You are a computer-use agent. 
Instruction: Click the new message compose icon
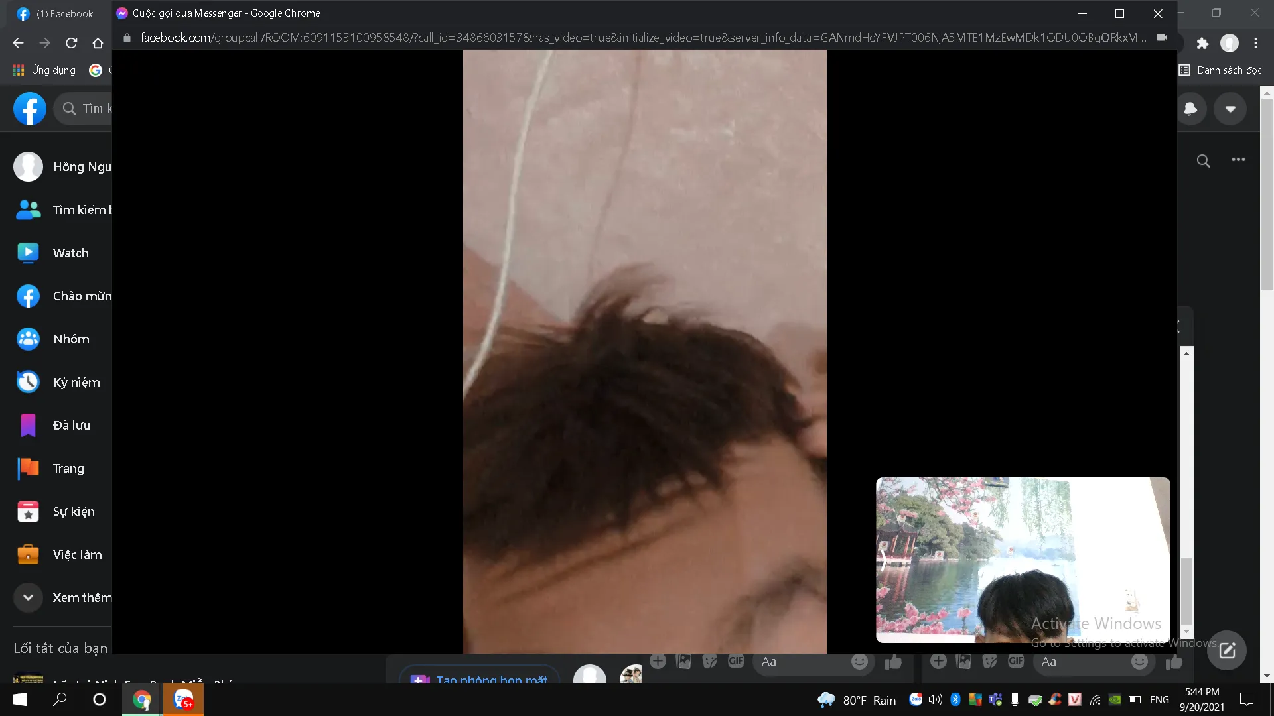click(1227, 650)
